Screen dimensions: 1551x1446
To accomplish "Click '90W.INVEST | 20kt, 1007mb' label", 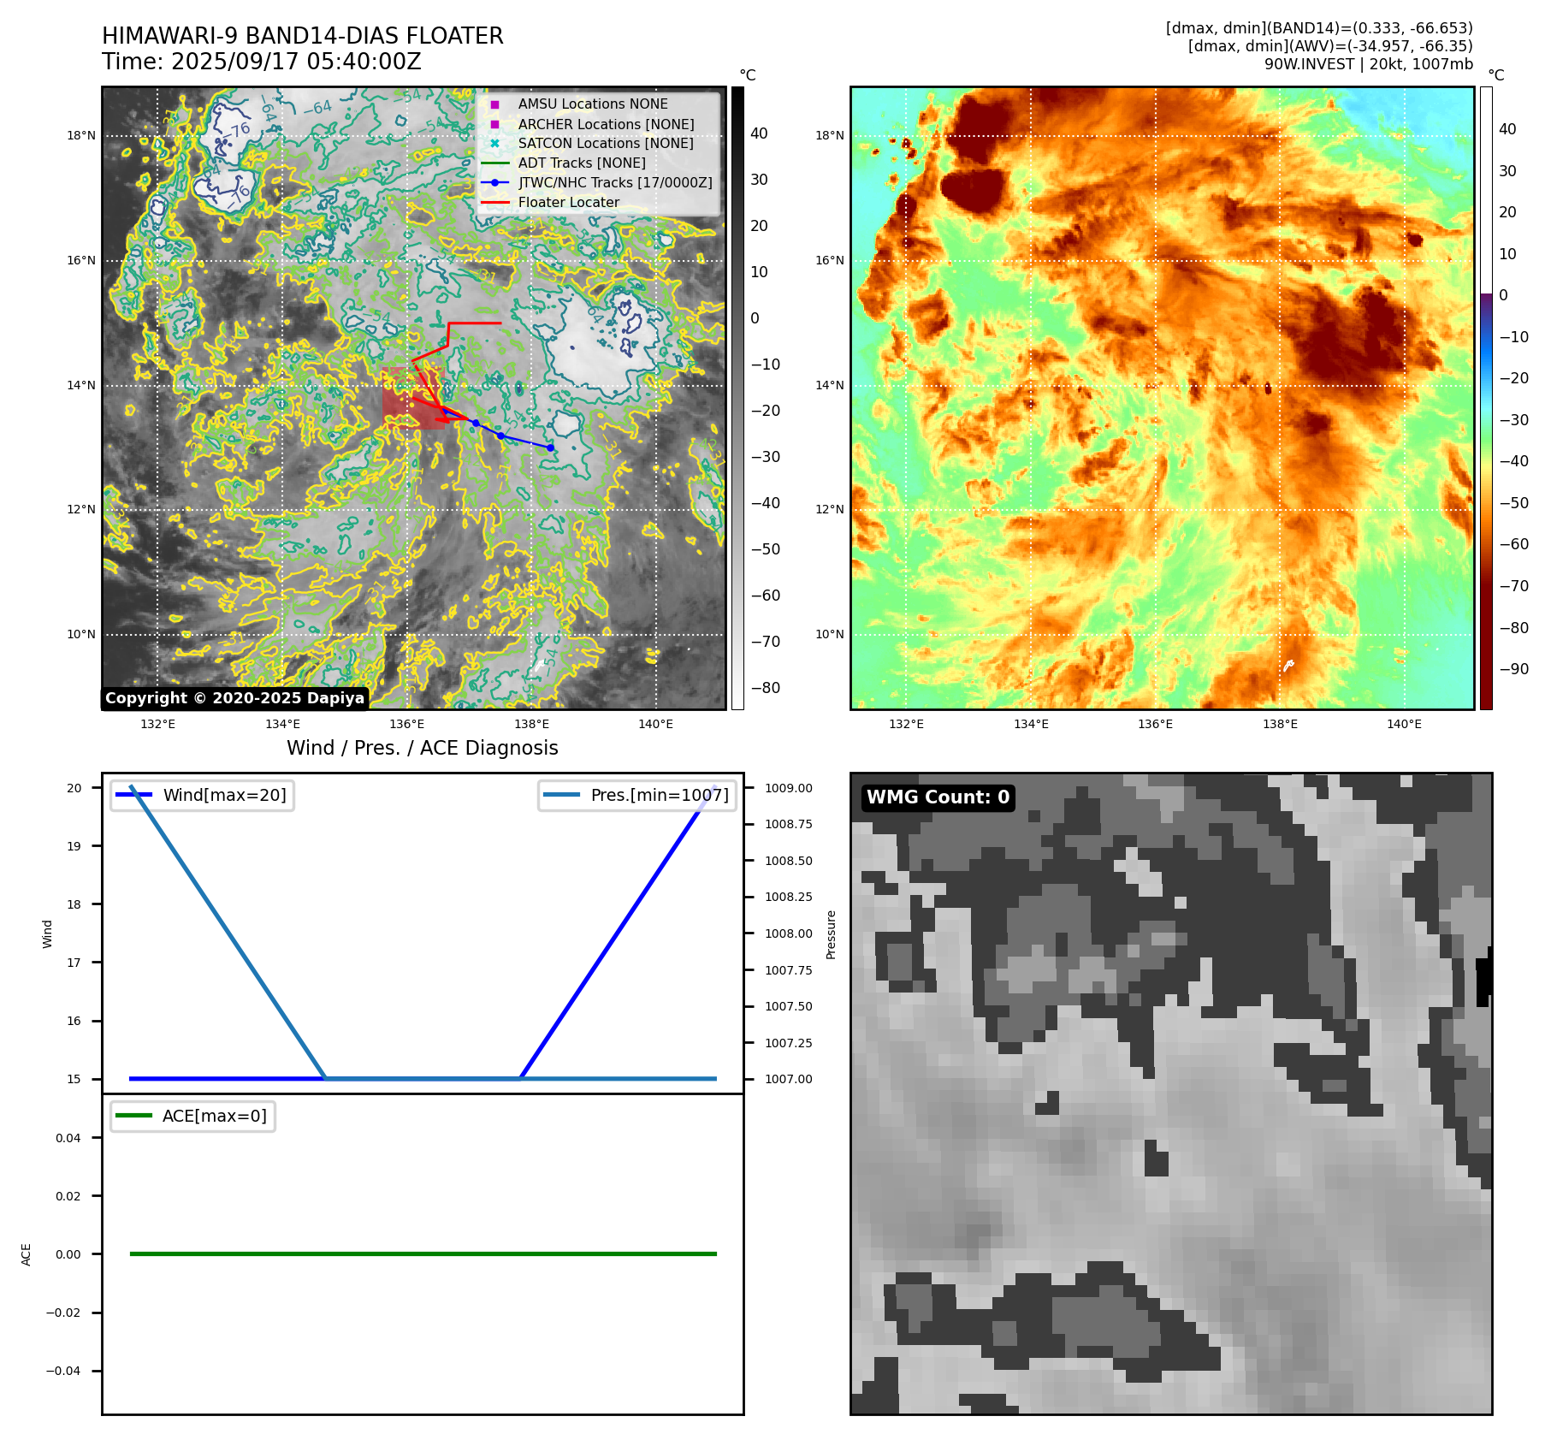I will (x=1369, y=64).
